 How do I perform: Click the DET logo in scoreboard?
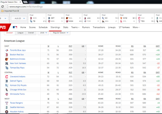point(49,18)
